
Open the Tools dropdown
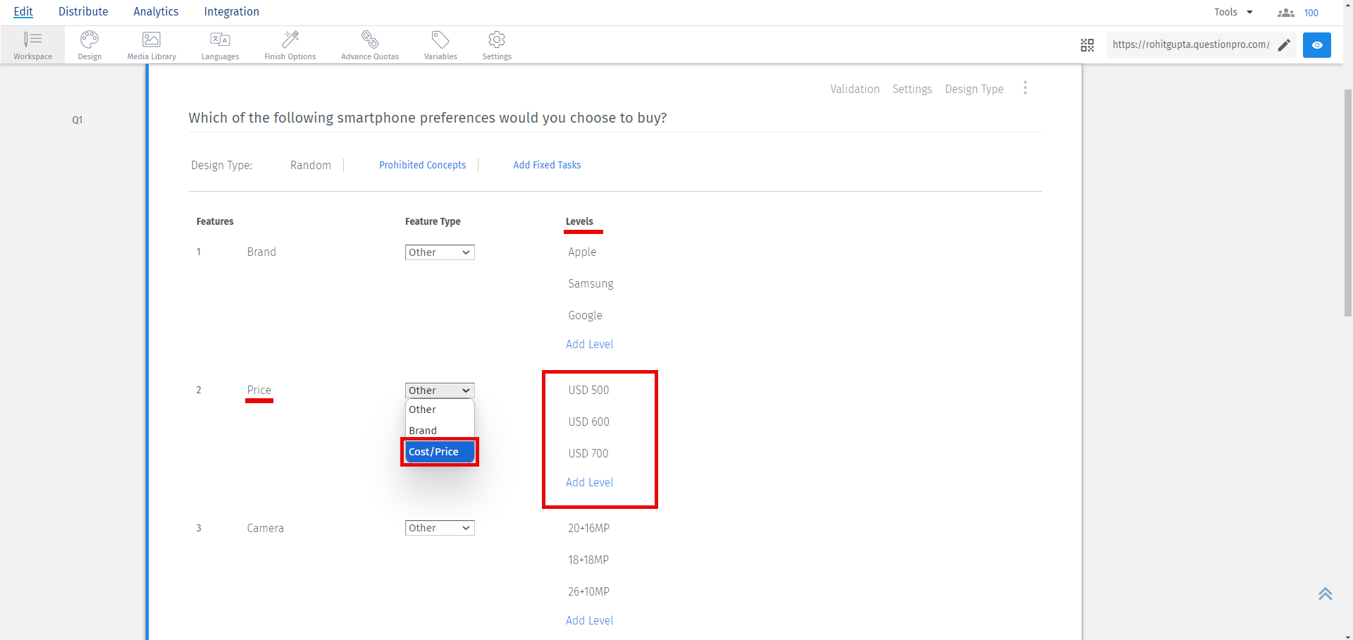[1233, 12]
